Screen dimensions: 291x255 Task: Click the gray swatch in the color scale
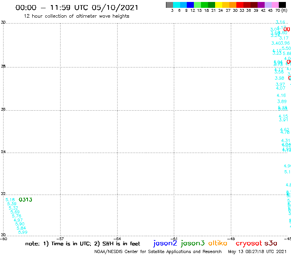169,5
